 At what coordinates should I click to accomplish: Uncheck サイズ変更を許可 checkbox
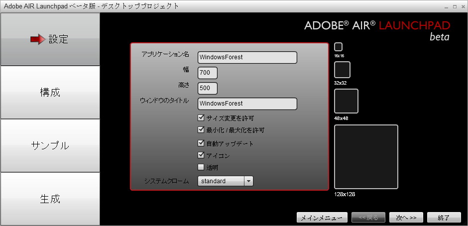201,118
